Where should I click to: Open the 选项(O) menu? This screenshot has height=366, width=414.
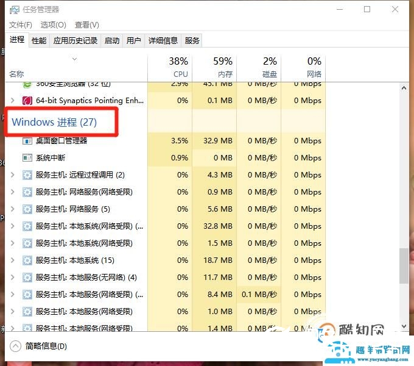pyautogui.click(x=54, y=25)
